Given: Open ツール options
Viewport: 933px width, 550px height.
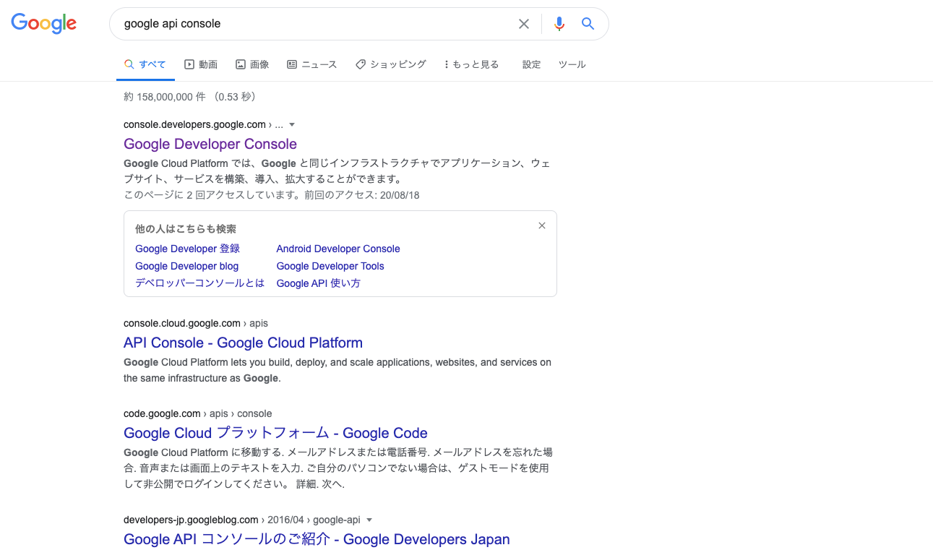Looking at the screenshot, I should click(x=572, y=64).
